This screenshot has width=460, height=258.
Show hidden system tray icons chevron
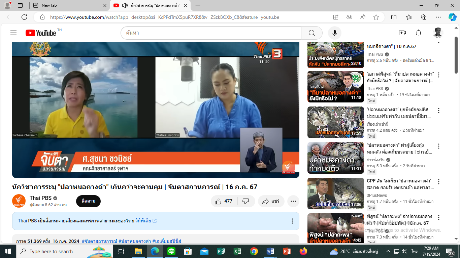(388, 251)
